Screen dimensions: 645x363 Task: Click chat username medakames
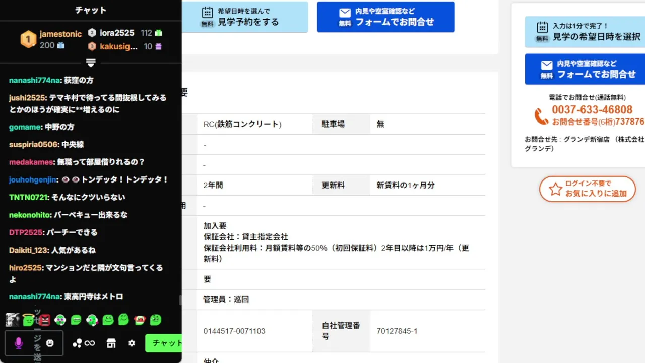click(x=31, y=162)
